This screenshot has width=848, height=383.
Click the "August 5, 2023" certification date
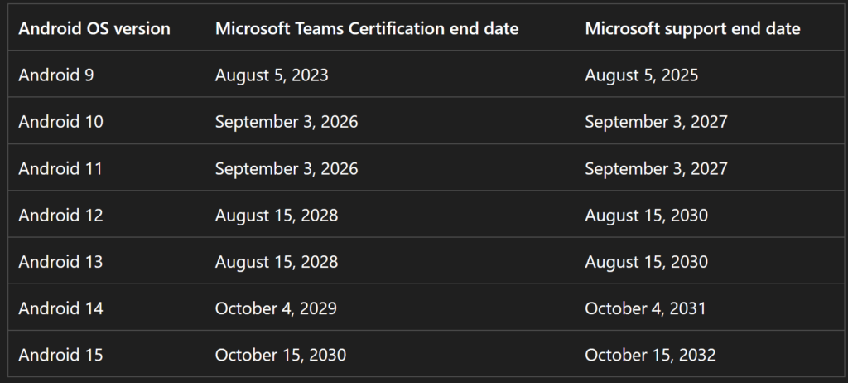272,75
